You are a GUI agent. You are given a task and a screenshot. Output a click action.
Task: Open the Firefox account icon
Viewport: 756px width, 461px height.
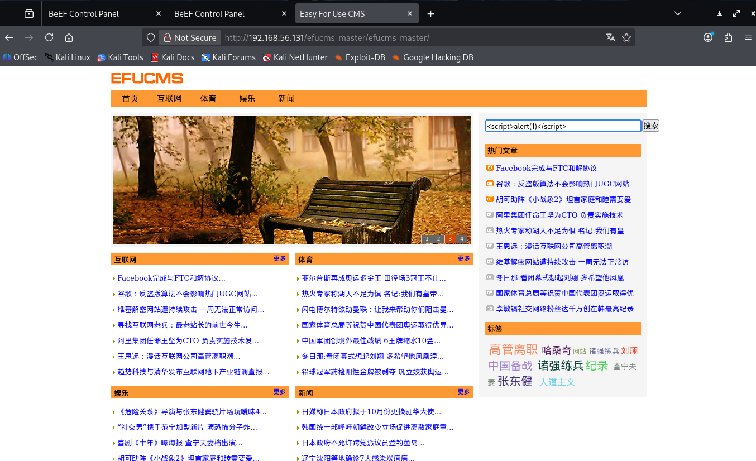pyautogui.click(x=708, y=37)
